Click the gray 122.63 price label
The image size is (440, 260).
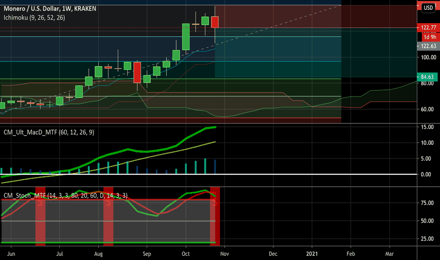429,46
